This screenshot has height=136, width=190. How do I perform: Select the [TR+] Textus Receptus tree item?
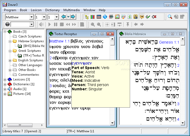point(34,56)
